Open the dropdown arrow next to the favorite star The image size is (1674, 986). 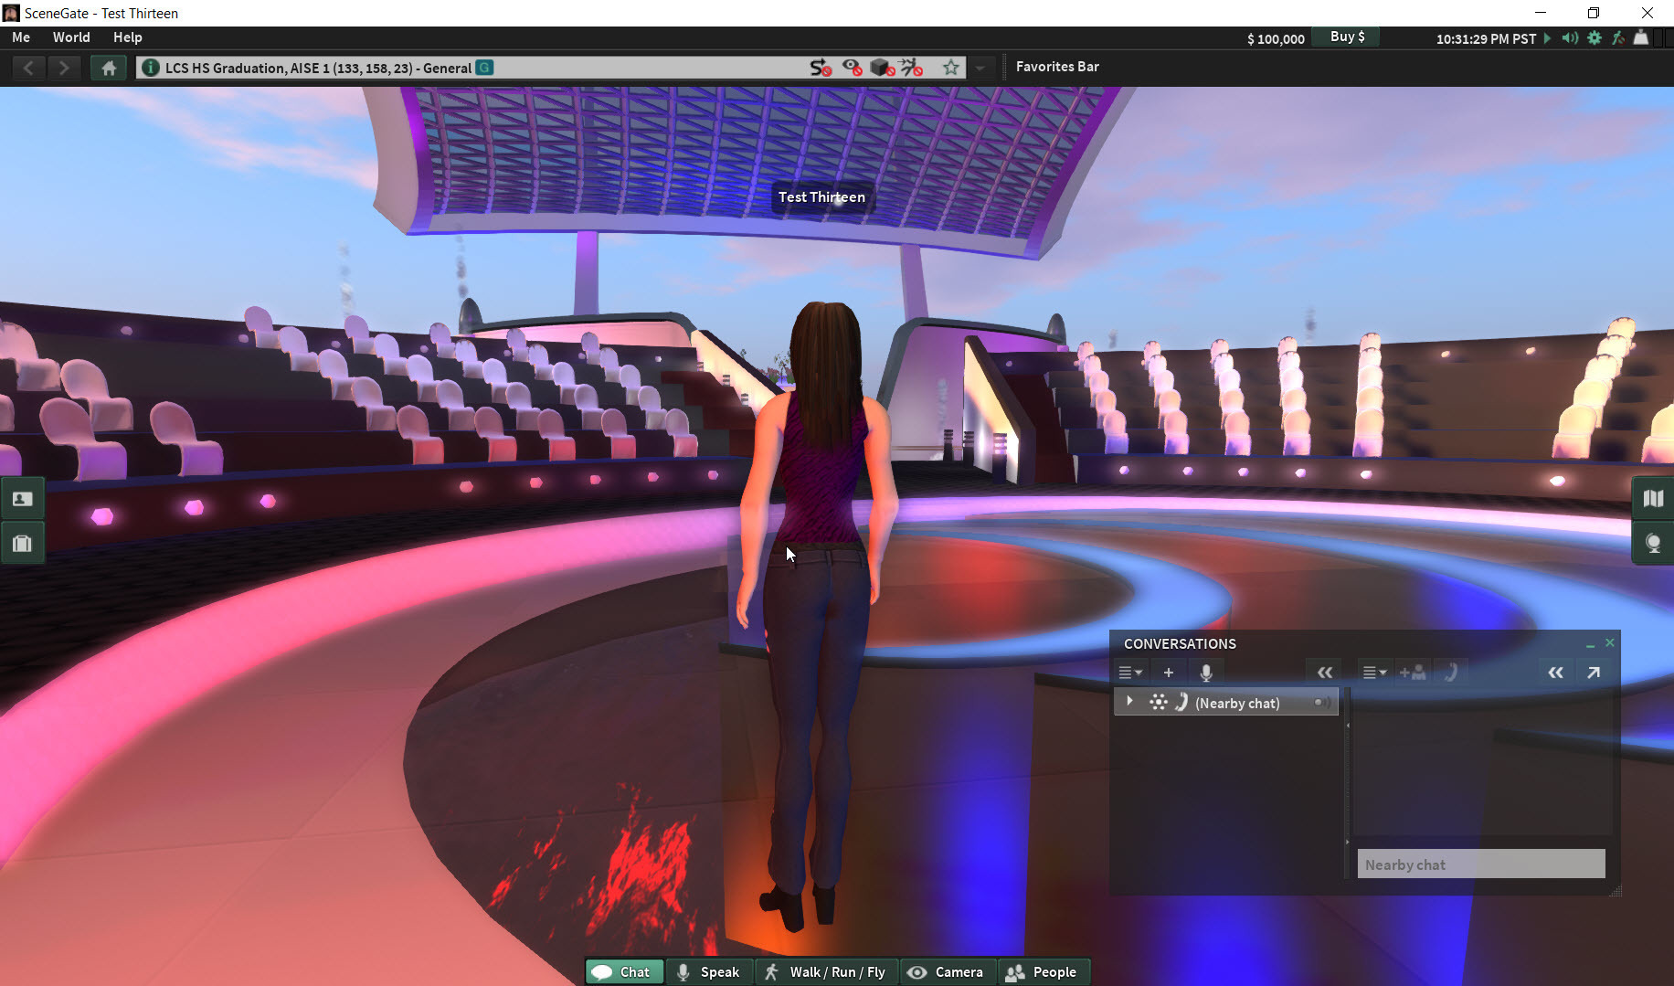tap(980, 67)
